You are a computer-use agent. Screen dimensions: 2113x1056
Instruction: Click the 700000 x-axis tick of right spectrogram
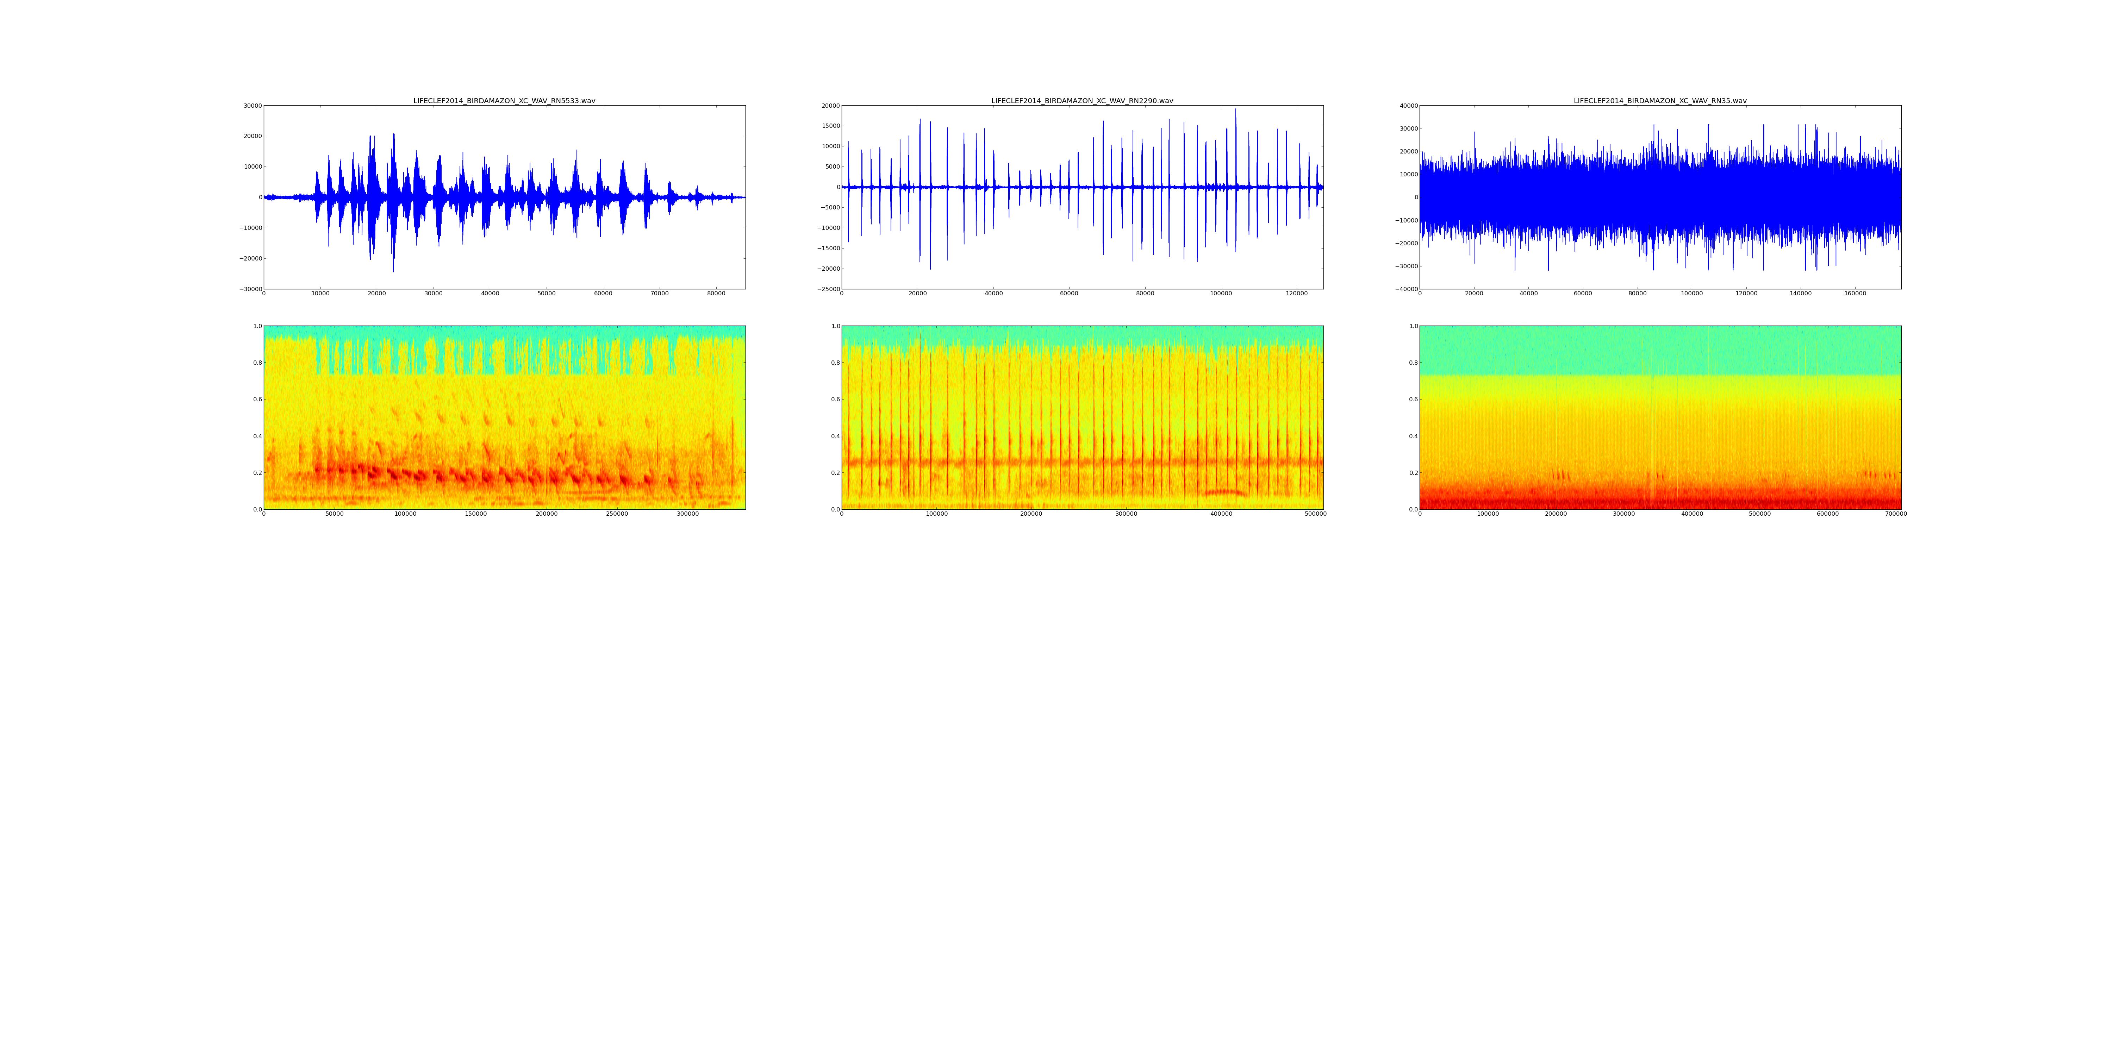[1896, 514]
